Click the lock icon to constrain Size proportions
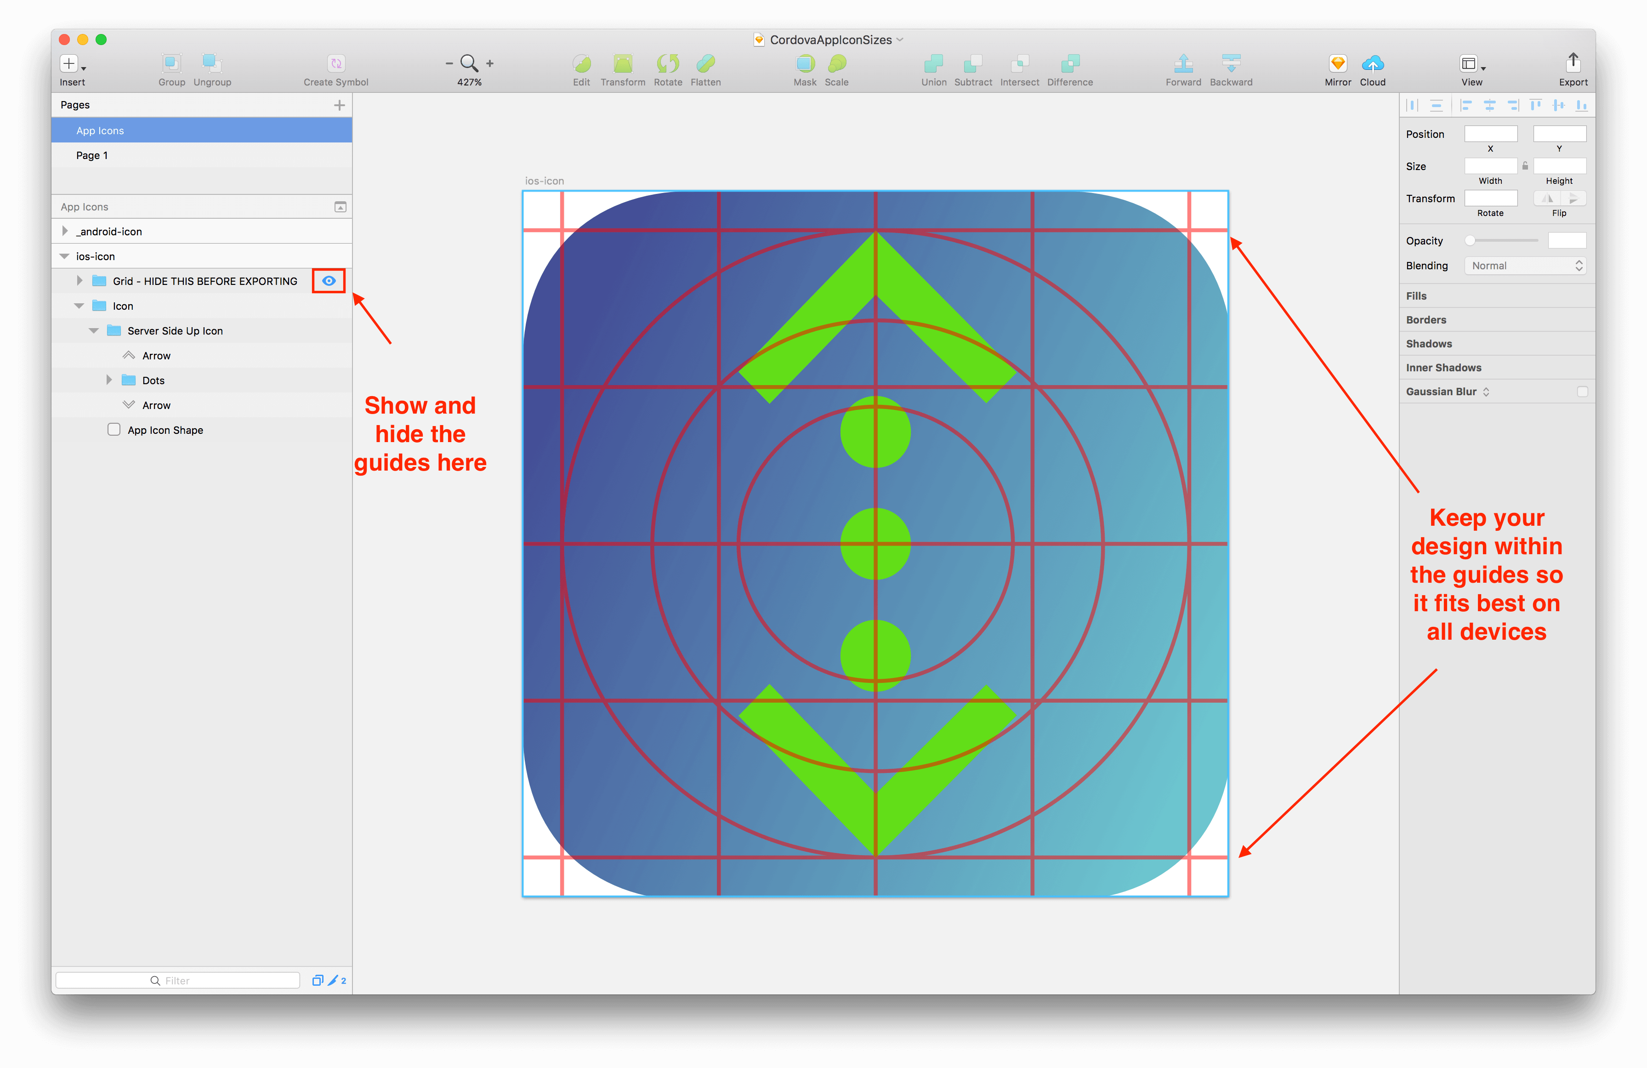The width and height of the screenshot is (1647, 1068). click(x=1525, y=165)
